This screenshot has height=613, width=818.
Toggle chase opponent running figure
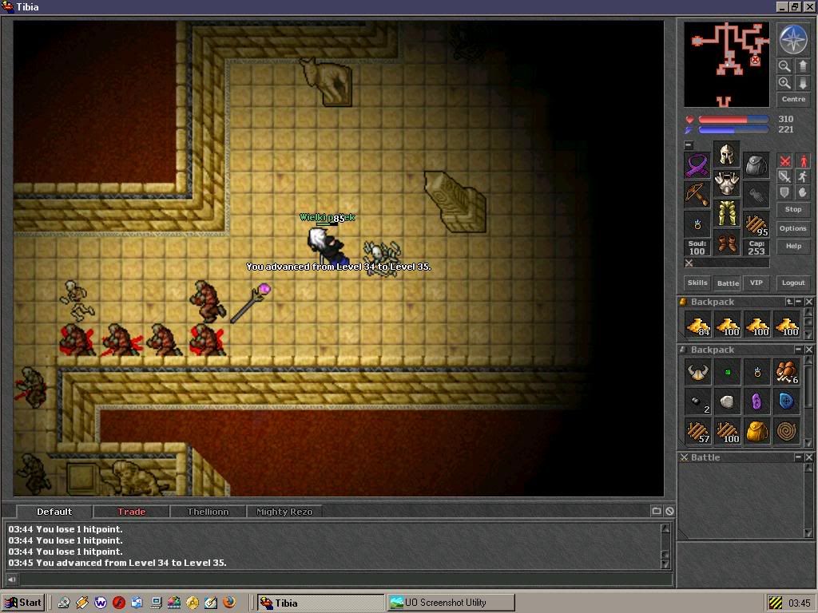click(803, 176)
